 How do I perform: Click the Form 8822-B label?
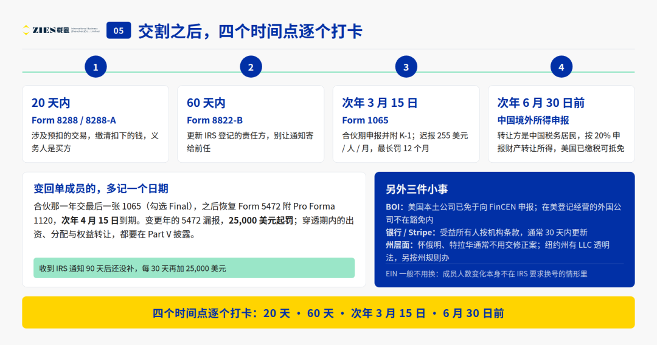[215, 120]
